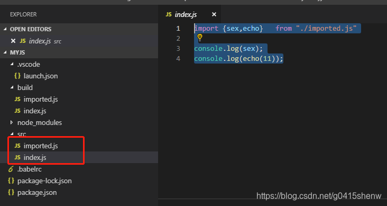Collapse the src folder arrow

(12, 134)
